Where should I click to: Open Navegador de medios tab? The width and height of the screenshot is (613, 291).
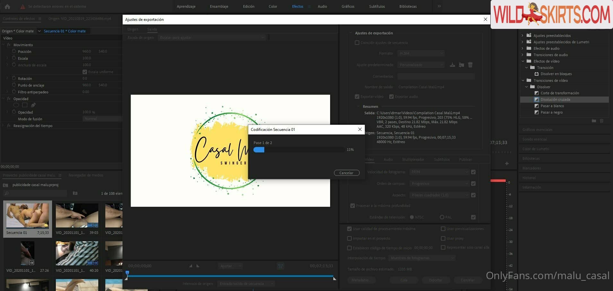click(86, 175)
